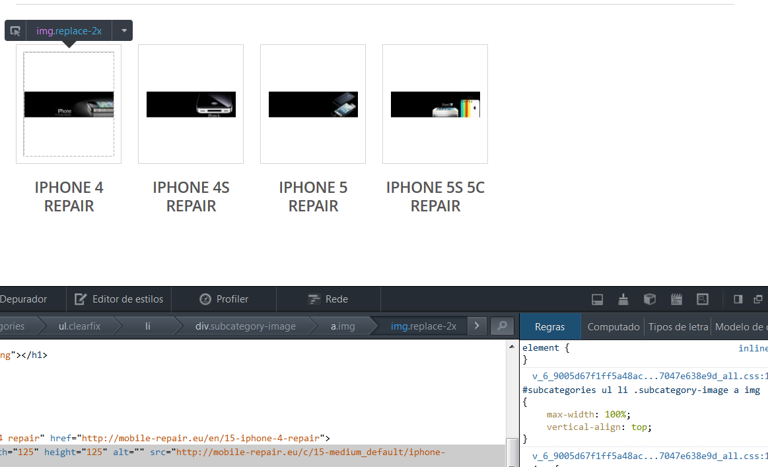Click the vertical-align top value
Image resolution: width=768 pixels, height=467 pixels.
[x=639, y=427]
